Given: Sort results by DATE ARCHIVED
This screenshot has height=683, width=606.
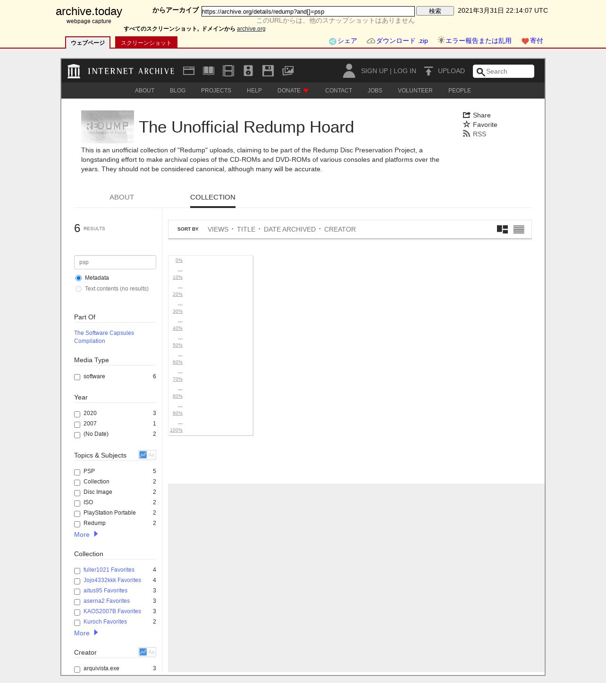Looking at the screenshot, I should 290,229.
